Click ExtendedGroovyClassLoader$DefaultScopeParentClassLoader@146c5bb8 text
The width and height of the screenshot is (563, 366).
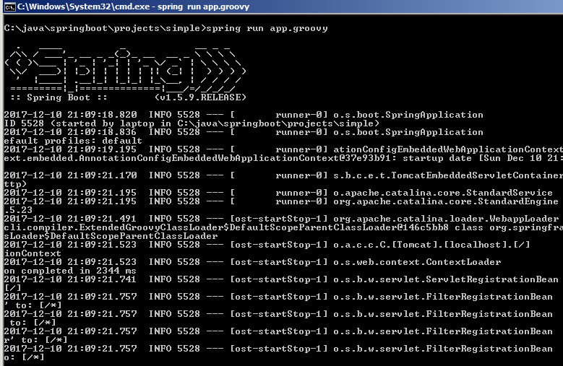264,227
